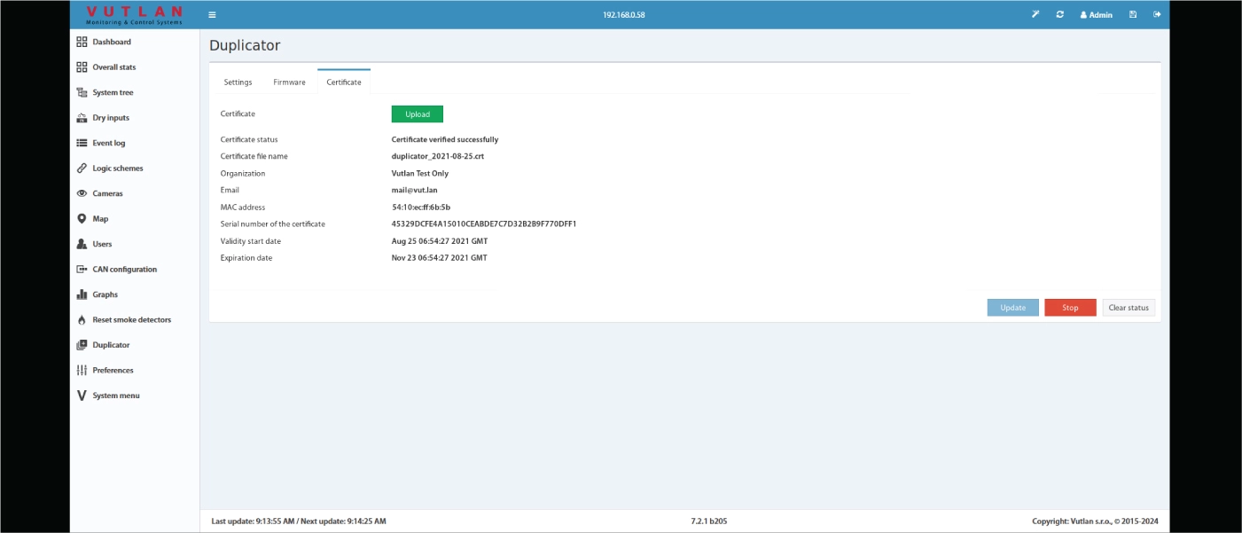The height and width of the screenshot is (533, 1242).
Task: Switch to the Firmware tab
Action: click(289, 82)
